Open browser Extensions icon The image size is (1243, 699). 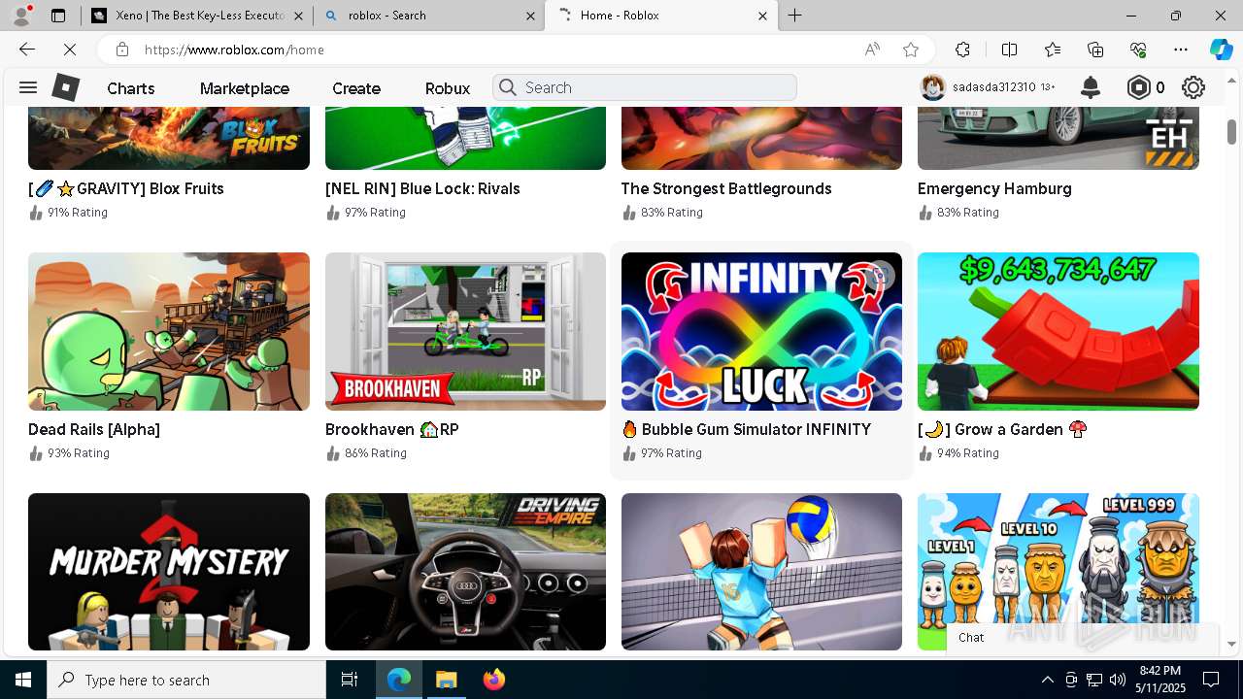[x=962, y=50]
